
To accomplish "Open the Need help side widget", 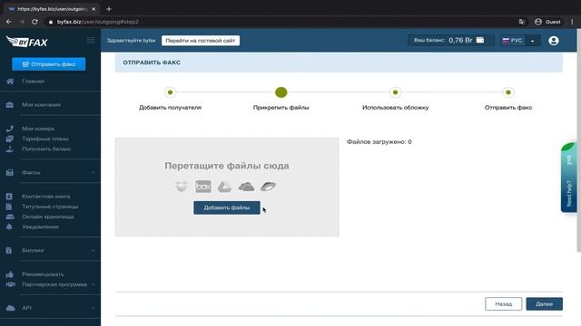I will [x=569, y=177].
